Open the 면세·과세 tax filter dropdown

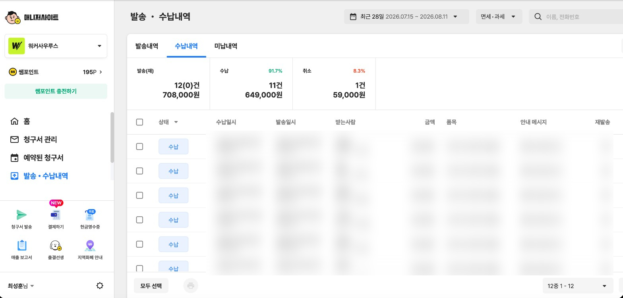pyautogui.click(x=499, y=17)
